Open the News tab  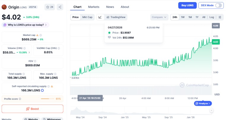click(110, 7)
